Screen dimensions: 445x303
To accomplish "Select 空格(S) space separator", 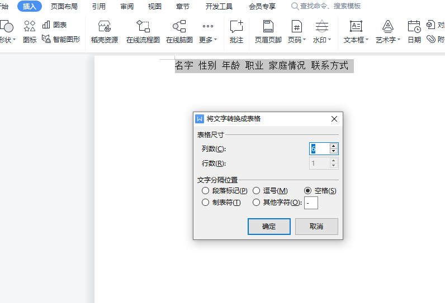I will [x=320, y=191].
